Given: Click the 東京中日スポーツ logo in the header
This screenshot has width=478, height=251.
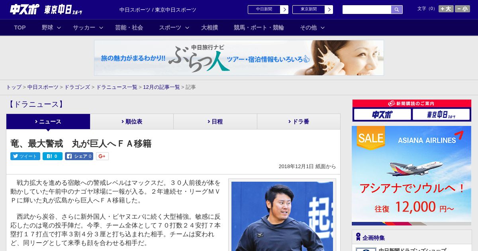Looking at the screenshot, I should coord(63,10).
